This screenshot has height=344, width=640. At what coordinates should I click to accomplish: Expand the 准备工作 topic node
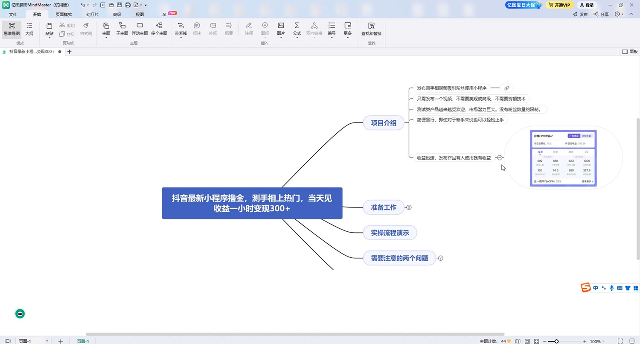pyautogui.click(x=409, y=207)
